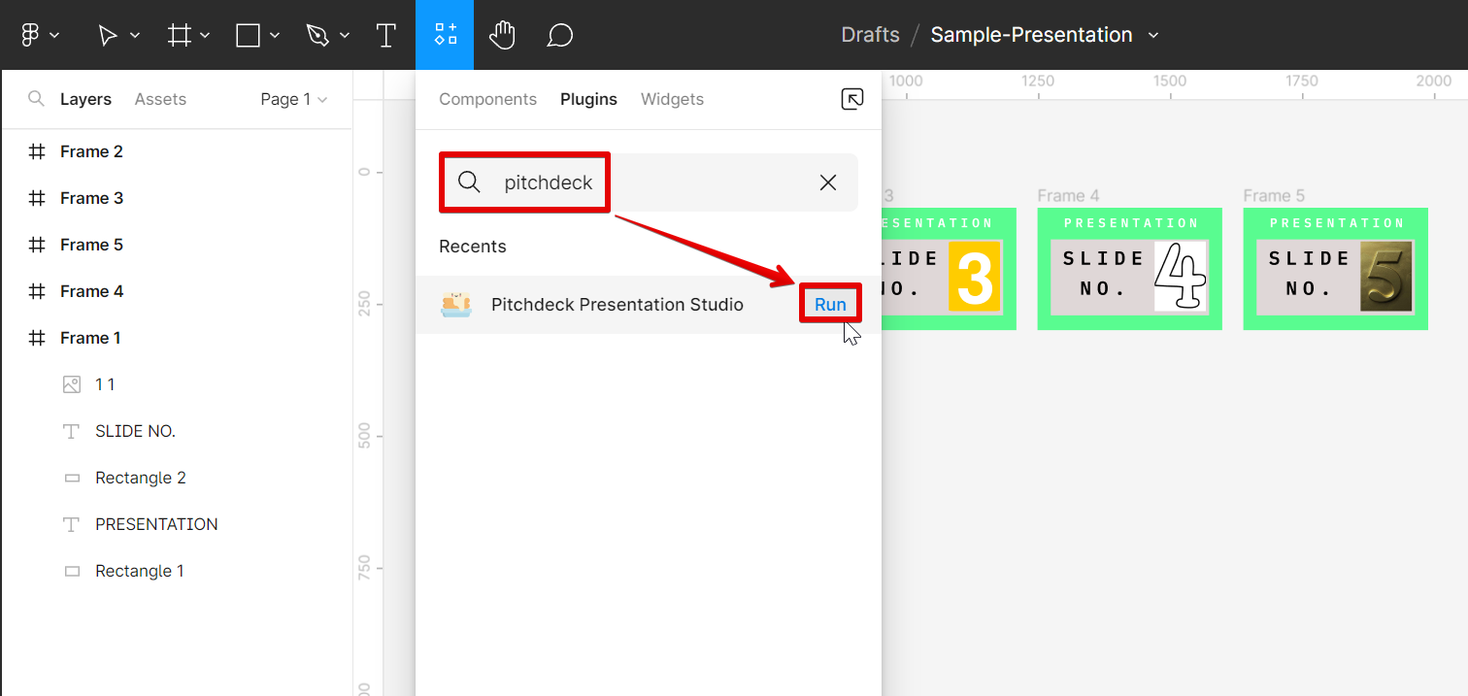Open the Assets panel tab
The height and width of the screenshot is (696, 1468).
coord(160,99)
